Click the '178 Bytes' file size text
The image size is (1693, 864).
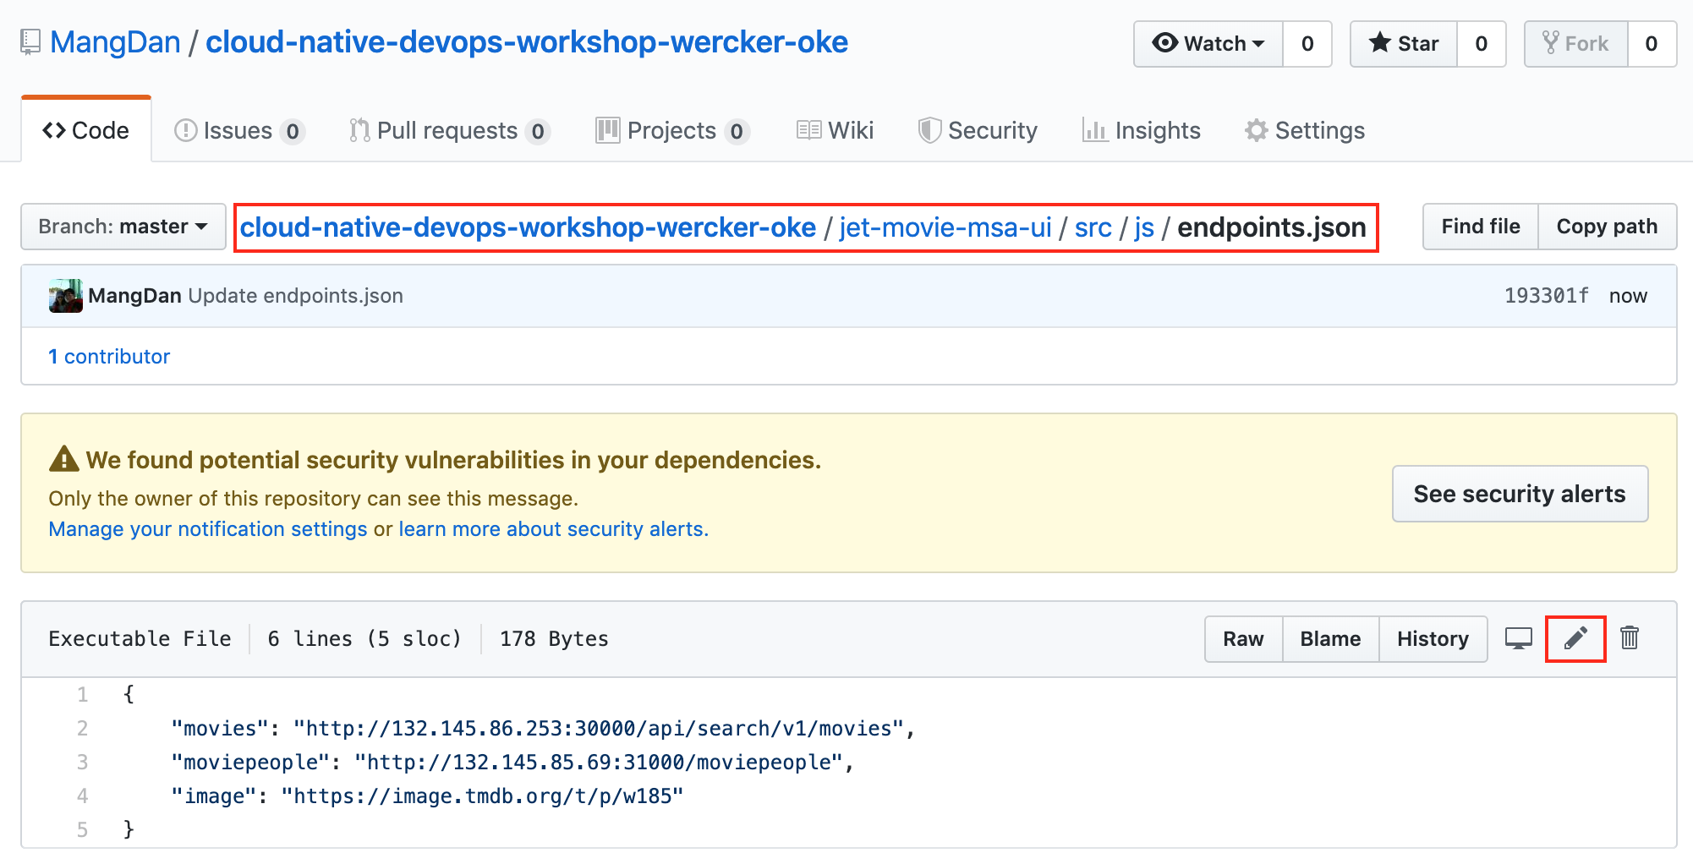click(x=554, y=639)
